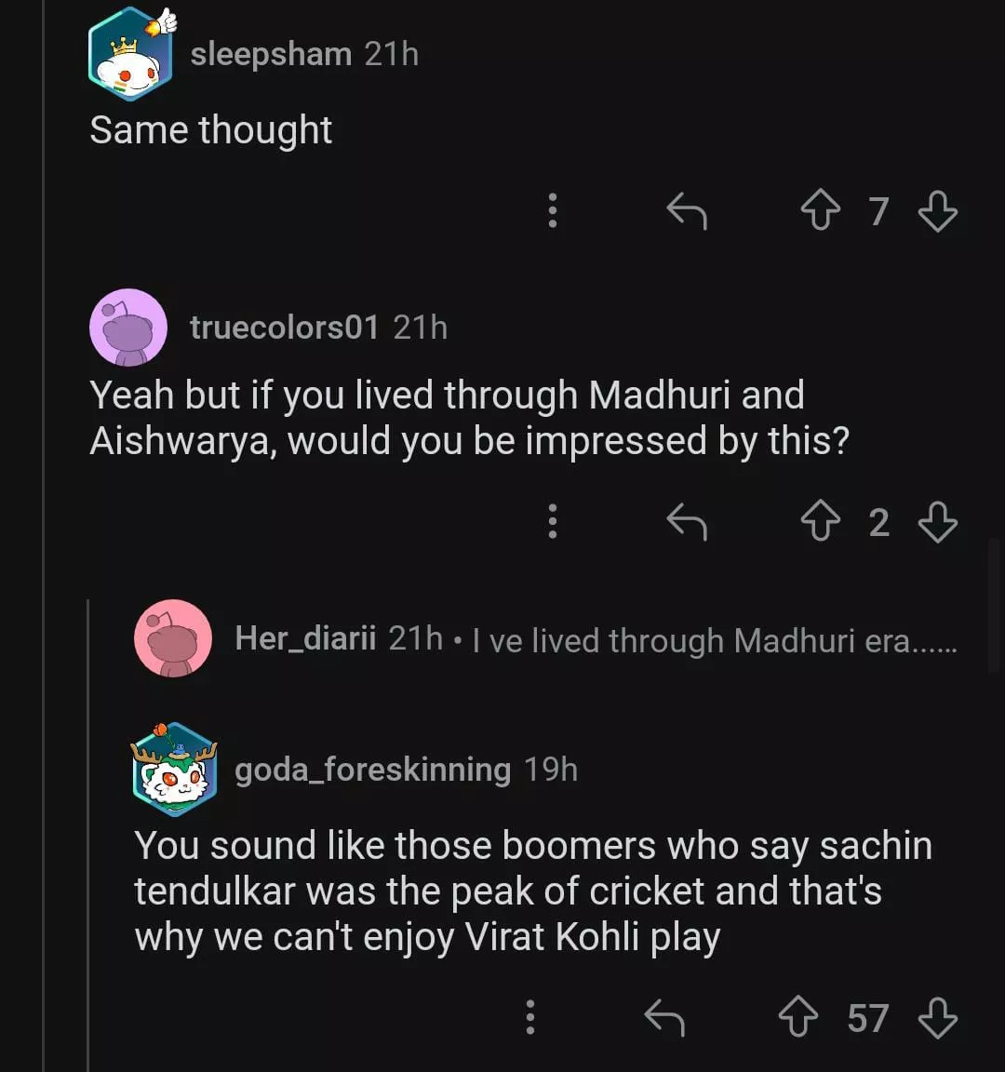Viewport: 1005px width, 1072px height.
Task: Open goda_foreskinning's avatar
Action: coord(175,770)
